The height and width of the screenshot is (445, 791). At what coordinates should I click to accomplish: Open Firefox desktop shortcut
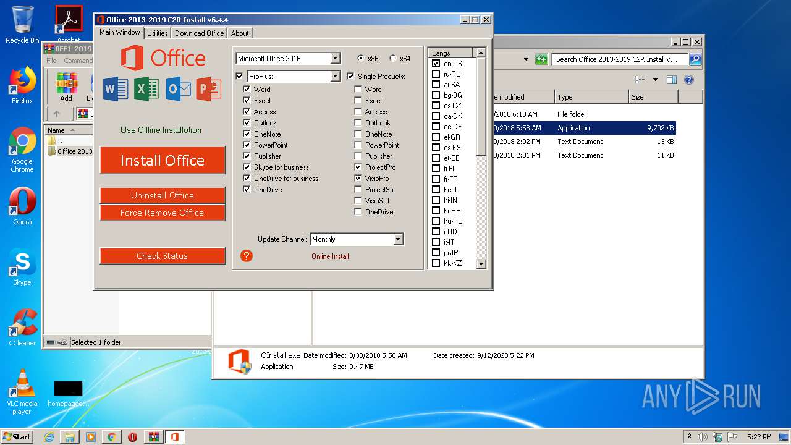pyautogui.click(x=22, y=85)
